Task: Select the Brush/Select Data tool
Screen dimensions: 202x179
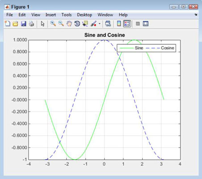Action: point(93,24)
